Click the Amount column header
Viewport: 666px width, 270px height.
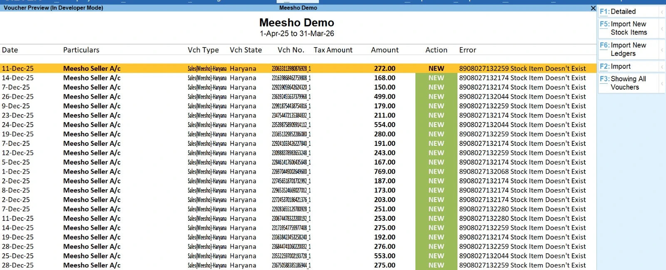385,50
